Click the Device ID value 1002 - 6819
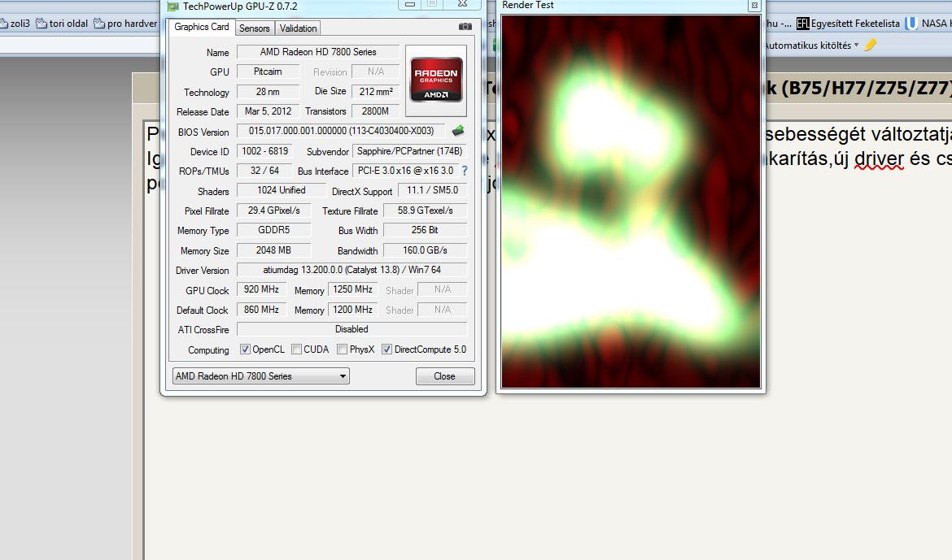The width and height of the screenshot is (952, 560). click(264, 151)
